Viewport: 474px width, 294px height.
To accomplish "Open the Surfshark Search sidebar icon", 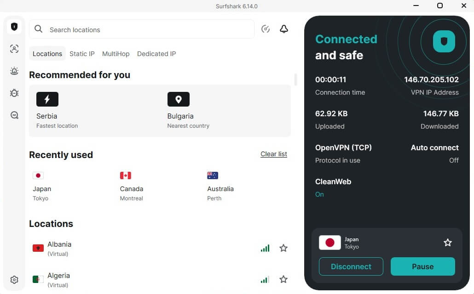I will (x=14, y=115).
